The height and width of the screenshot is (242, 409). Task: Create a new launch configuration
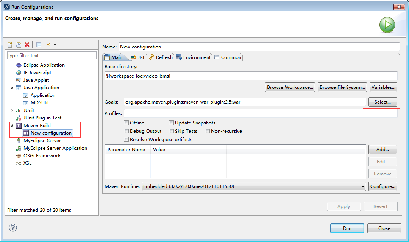coord(9,44)
